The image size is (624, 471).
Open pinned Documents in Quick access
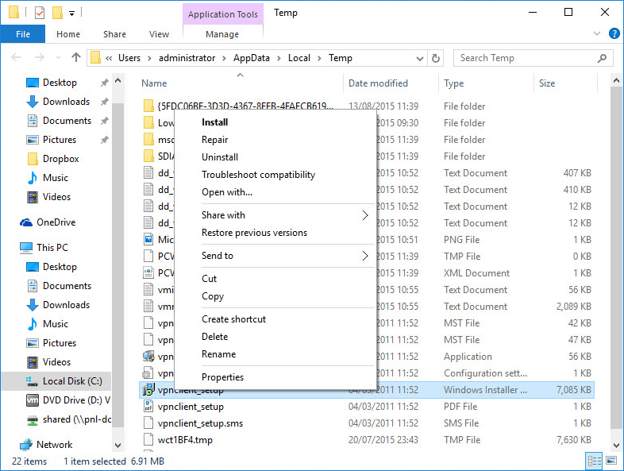(x=67, y=121)
